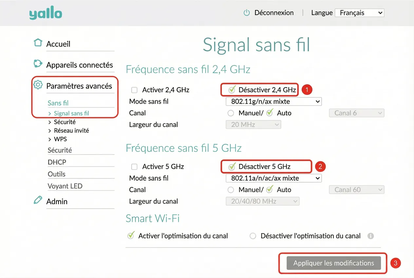Image resolution: width=414 pixels, height=278 pixels.
Task: Check the Activer 5 GHz checkbox
Action: [x=134, y=167]
